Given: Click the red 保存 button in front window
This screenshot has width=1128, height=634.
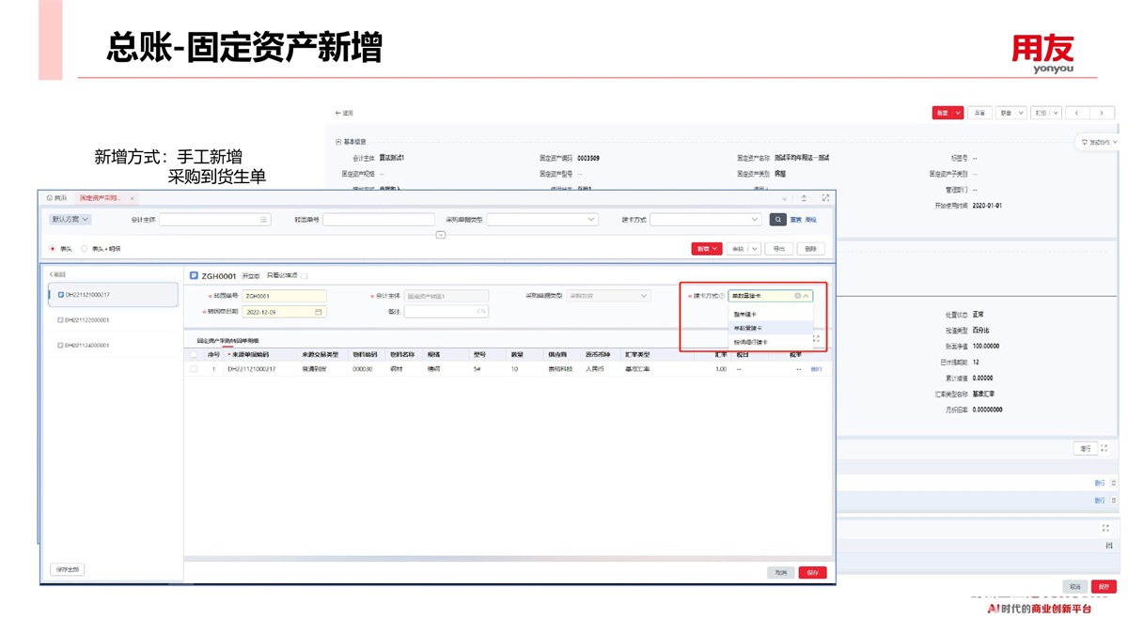Looking at the screenshot, I should point(812,572).
